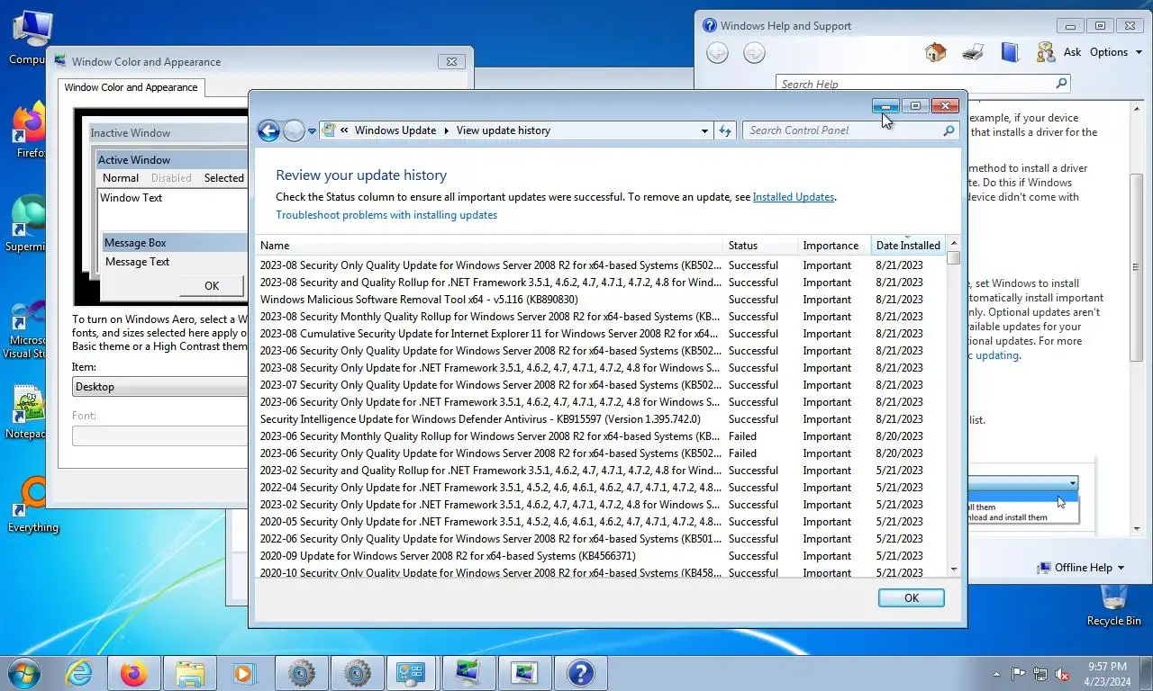
Task: Select 2020-09 Update KB4566371 row
Action: [601, 556]
